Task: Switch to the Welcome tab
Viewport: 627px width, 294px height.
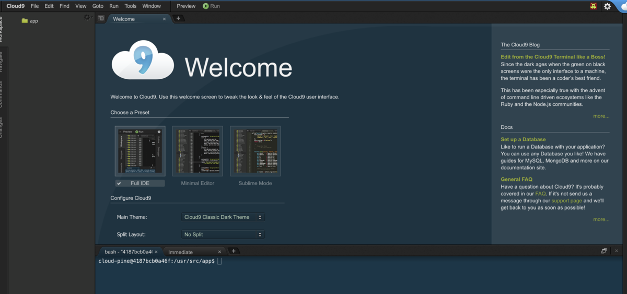Action: 138,19
